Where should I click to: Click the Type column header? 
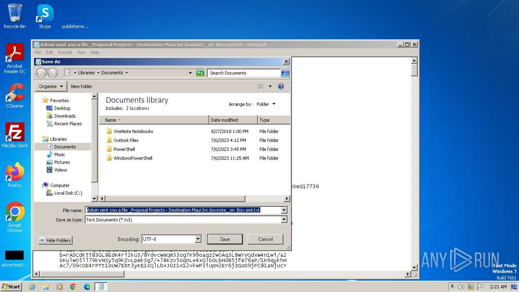tap(274, 120)
